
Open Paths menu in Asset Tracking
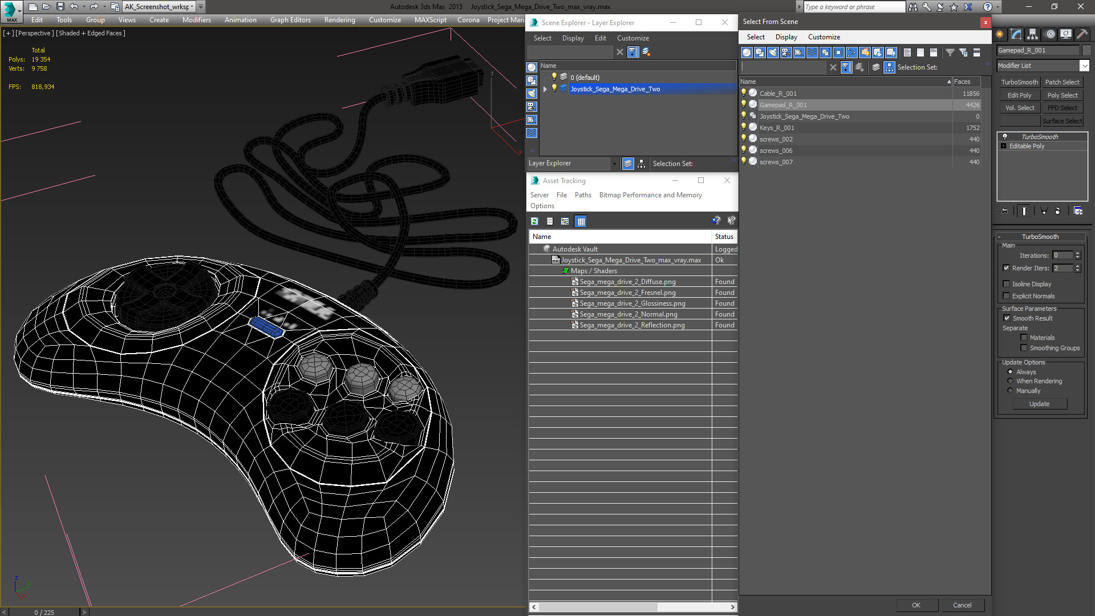[x=582, y=195]
